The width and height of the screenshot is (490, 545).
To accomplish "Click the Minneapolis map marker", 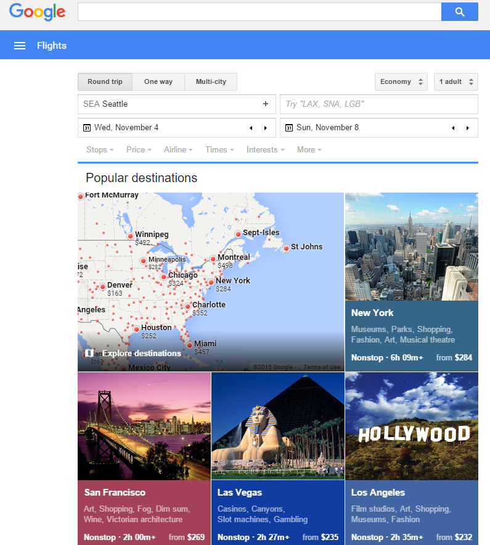I will pos(144,260).
